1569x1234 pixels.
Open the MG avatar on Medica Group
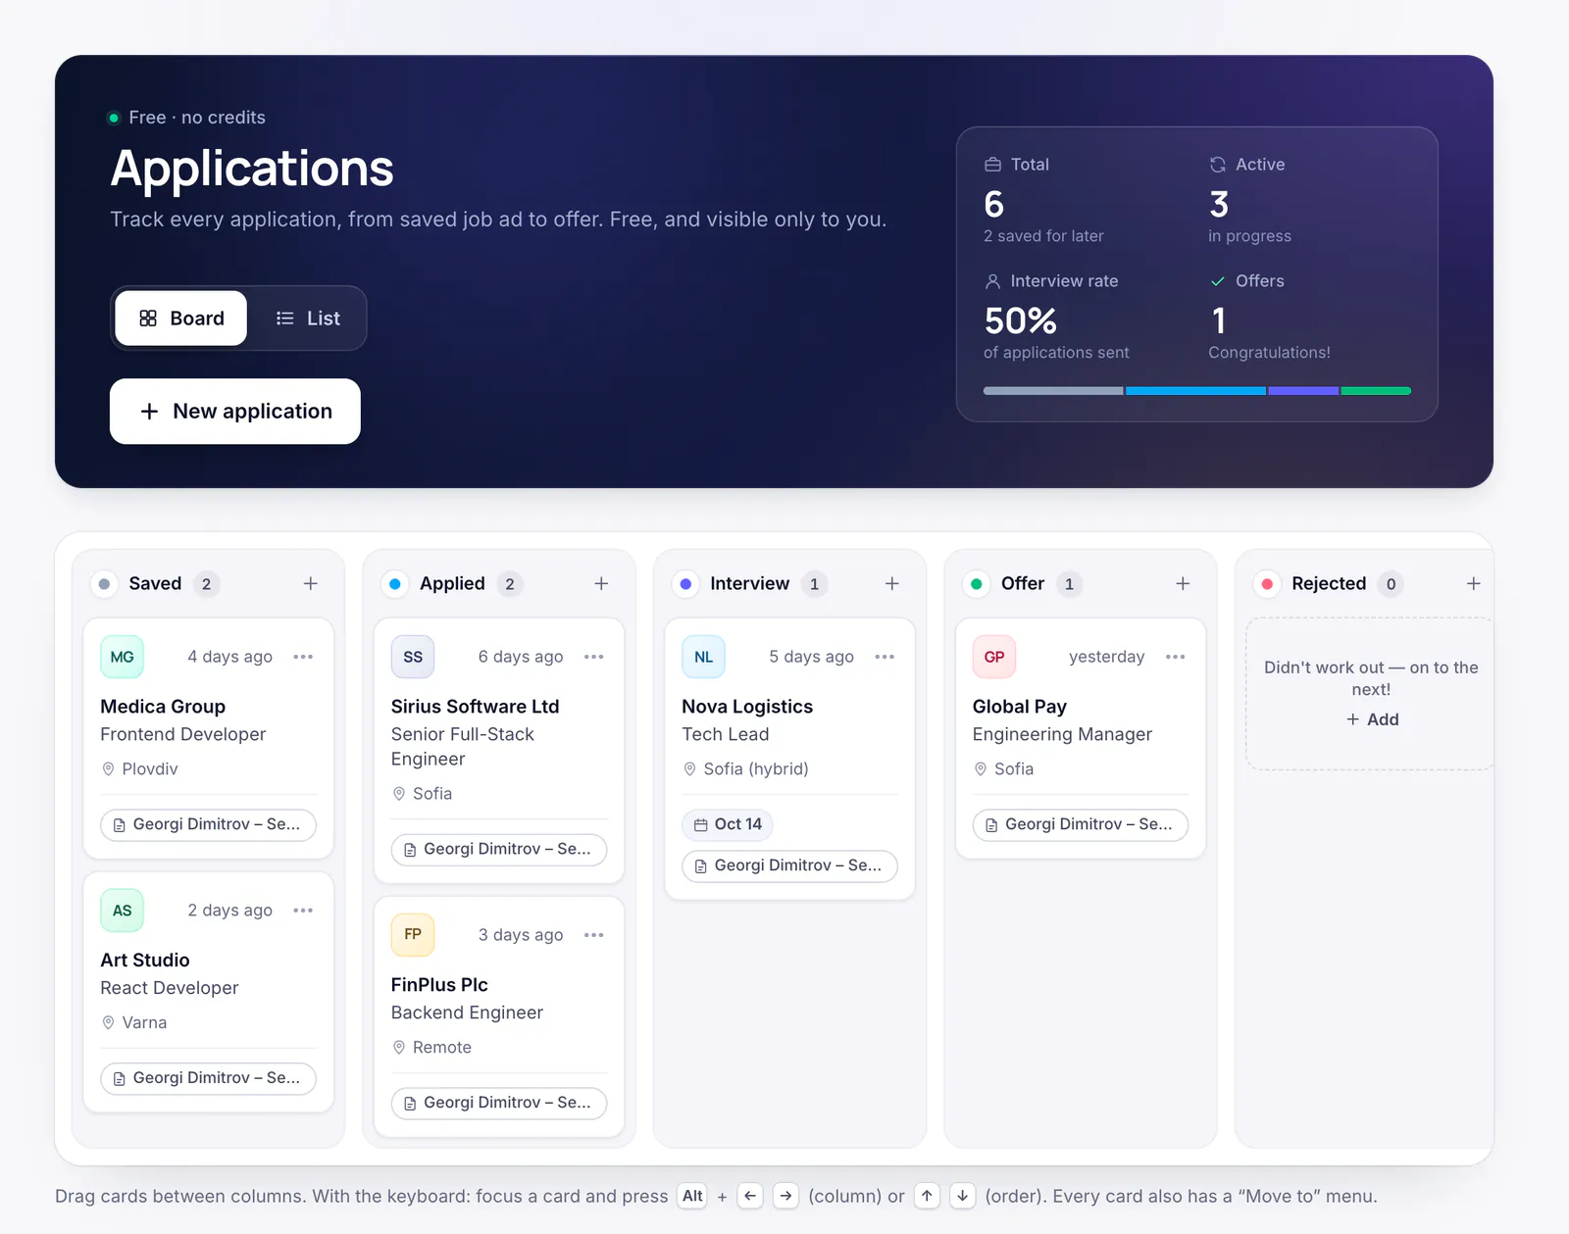pos(123,657)
